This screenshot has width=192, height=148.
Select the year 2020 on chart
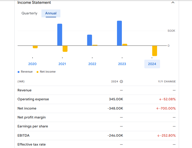(x=32, y=64)
